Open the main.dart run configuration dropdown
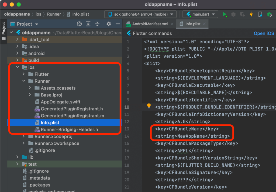 (200, 14)
